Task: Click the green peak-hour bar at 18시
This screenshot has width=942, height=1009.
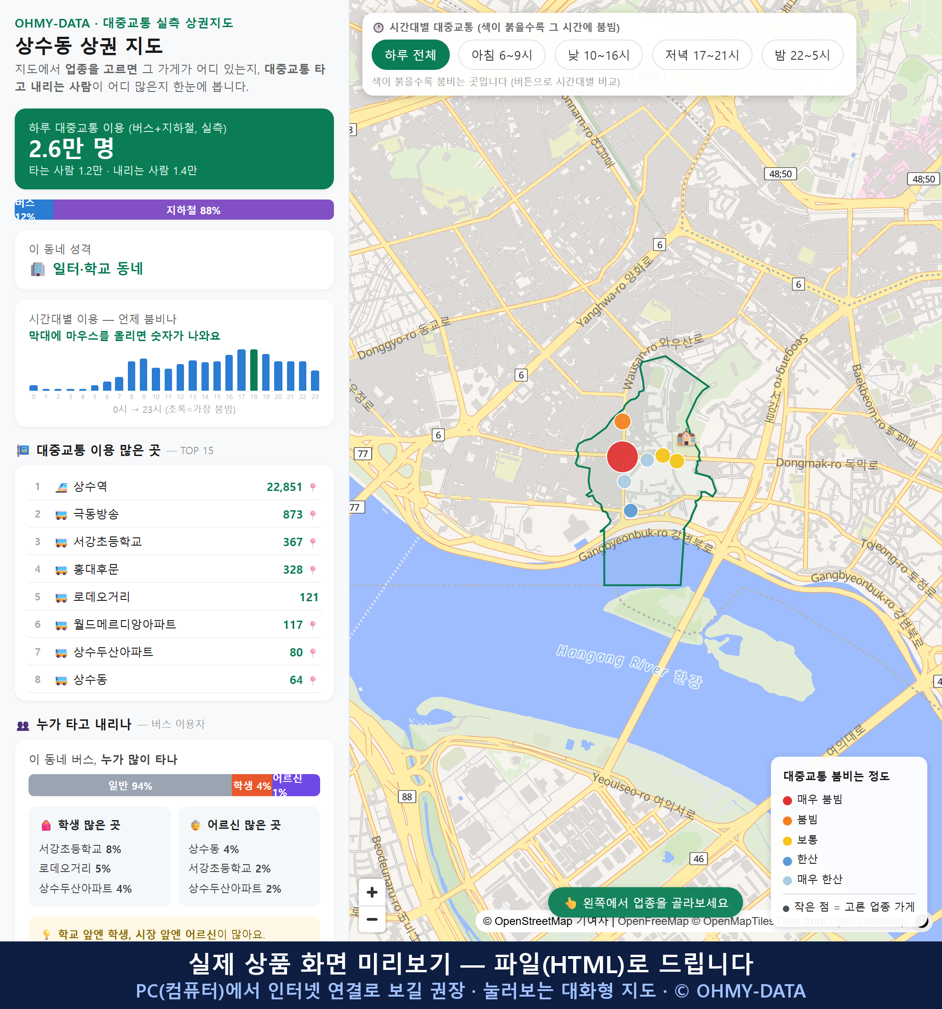Action: pyautogui.click(x=254, y=370)
